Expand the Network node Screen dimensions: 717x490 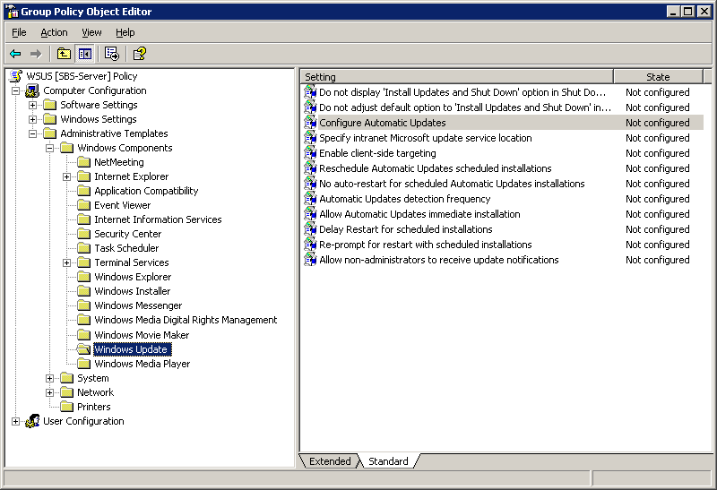tap(49, 392)
